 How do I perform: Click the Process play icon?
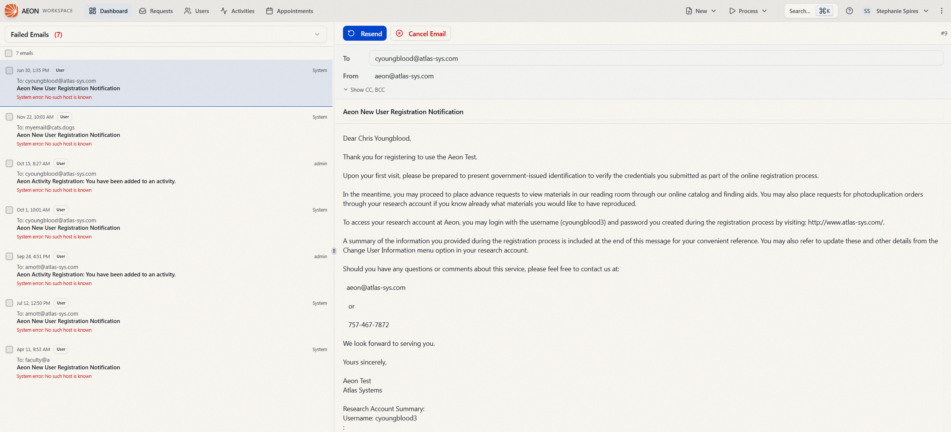click(x=732, y=11)
